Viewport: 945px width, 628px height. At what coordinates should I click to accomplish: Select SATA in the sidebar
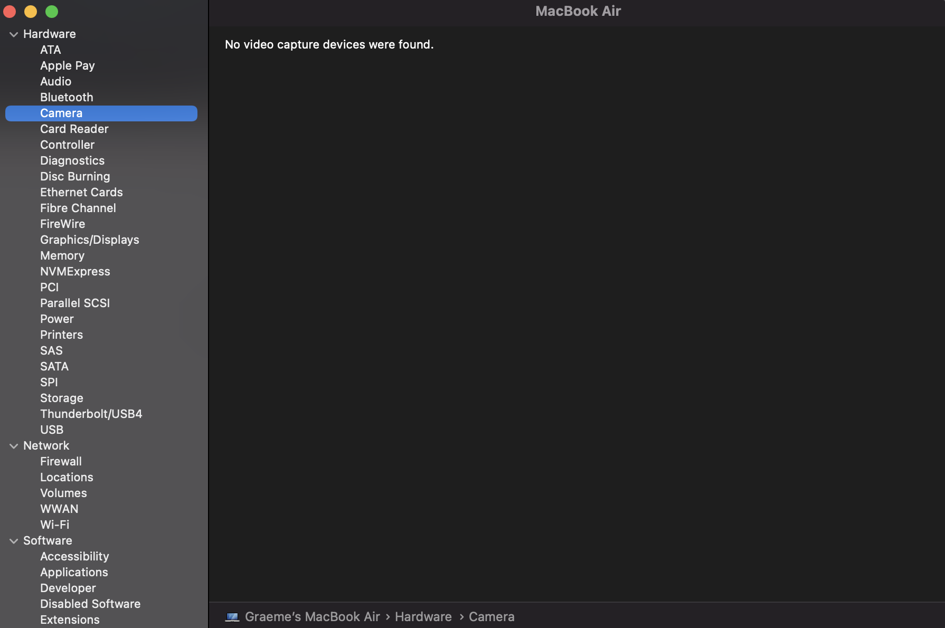click(x=54, y=366)
